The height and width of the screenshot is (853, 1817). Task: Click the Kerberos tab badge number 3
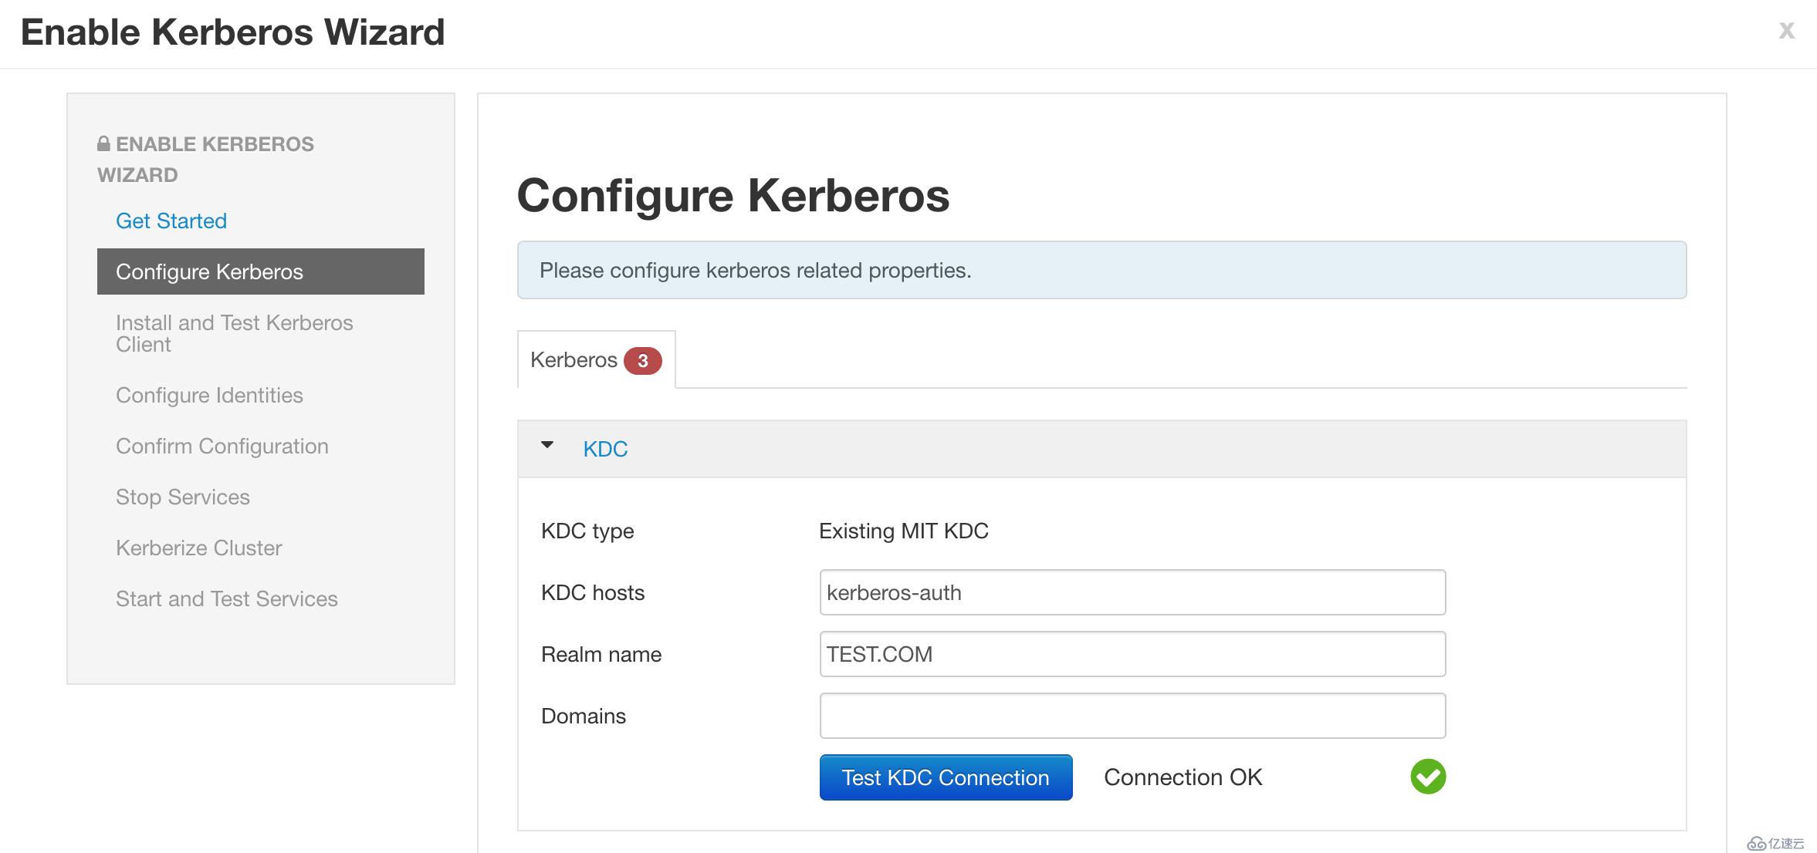(643, 359)
